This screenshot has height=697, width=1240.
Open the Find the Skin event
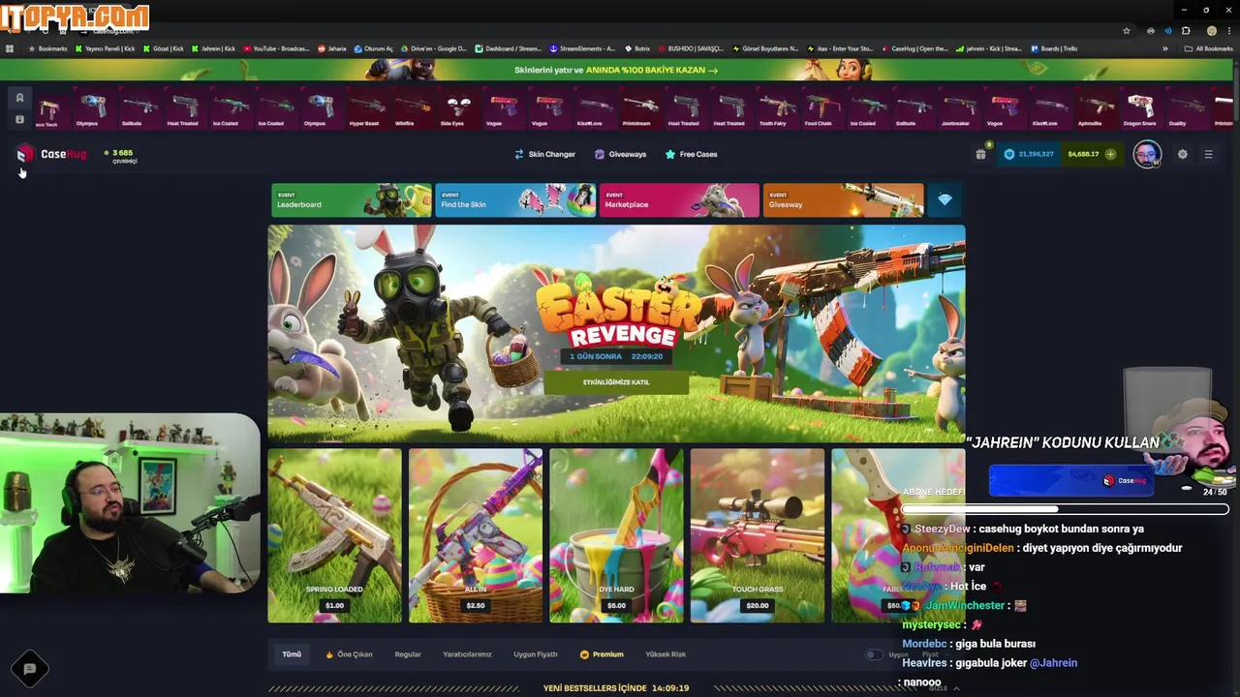(515, 200)
